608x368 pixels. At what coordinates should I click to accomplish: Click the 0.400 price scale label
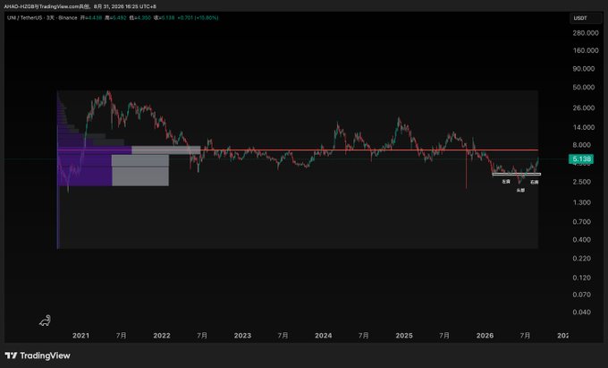[x=582, y=239]
